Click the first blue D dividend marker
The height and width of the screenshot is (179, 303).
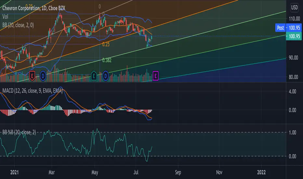click(43, 76)
